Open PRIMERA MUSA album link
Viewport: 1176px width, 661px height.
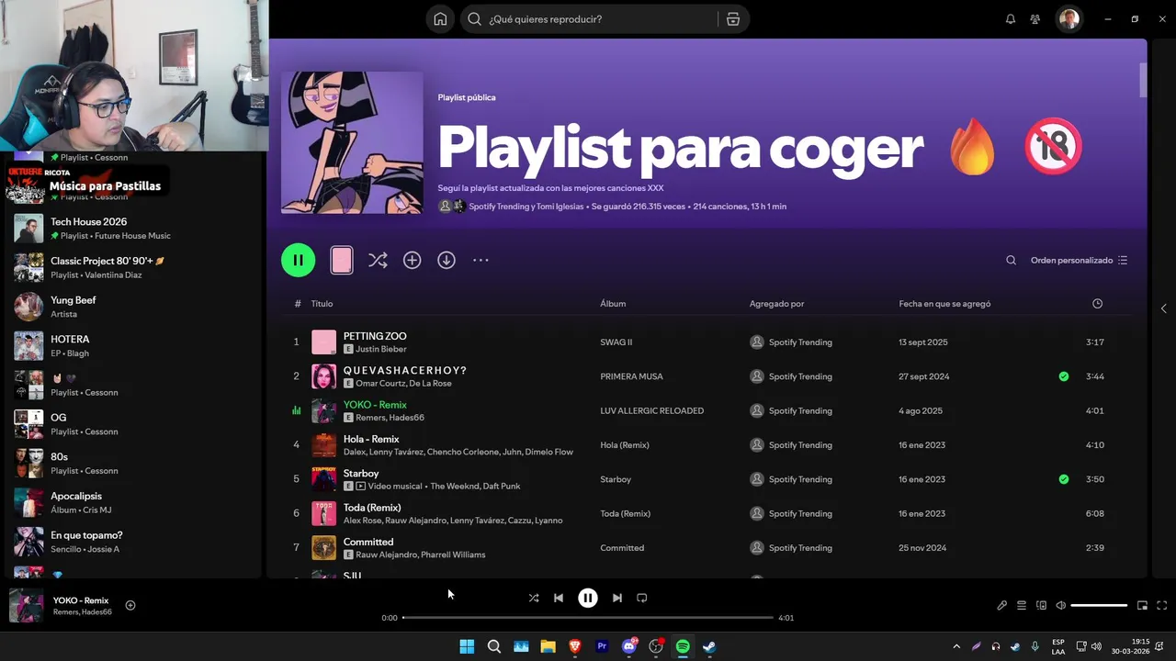point(631,376)
